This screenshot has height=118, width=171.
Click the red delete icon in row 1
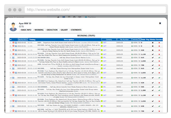pos(13,43)
